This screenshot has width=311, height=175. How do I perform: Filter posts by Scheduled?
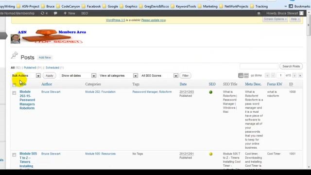[x=52, y=68]
